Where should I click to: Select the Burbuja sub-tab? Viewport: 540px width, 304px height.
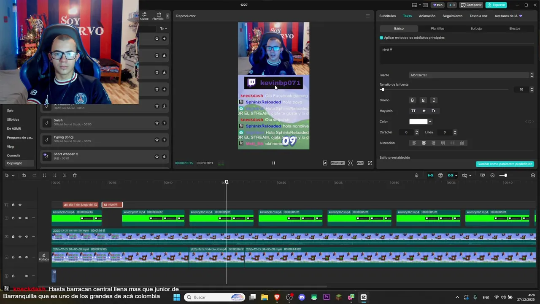click(476, 28)
